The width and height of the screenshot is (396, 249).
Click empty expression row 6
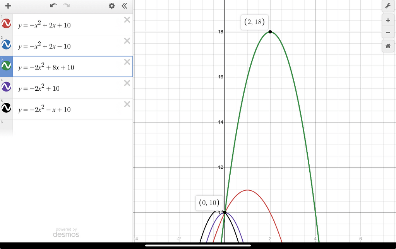[73, 129]
